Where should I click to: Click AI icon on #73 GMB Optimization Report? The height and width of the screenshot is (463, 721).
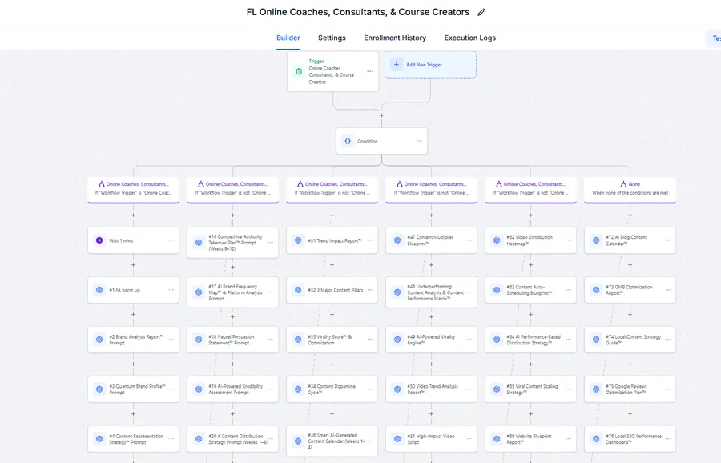(596, 290)
